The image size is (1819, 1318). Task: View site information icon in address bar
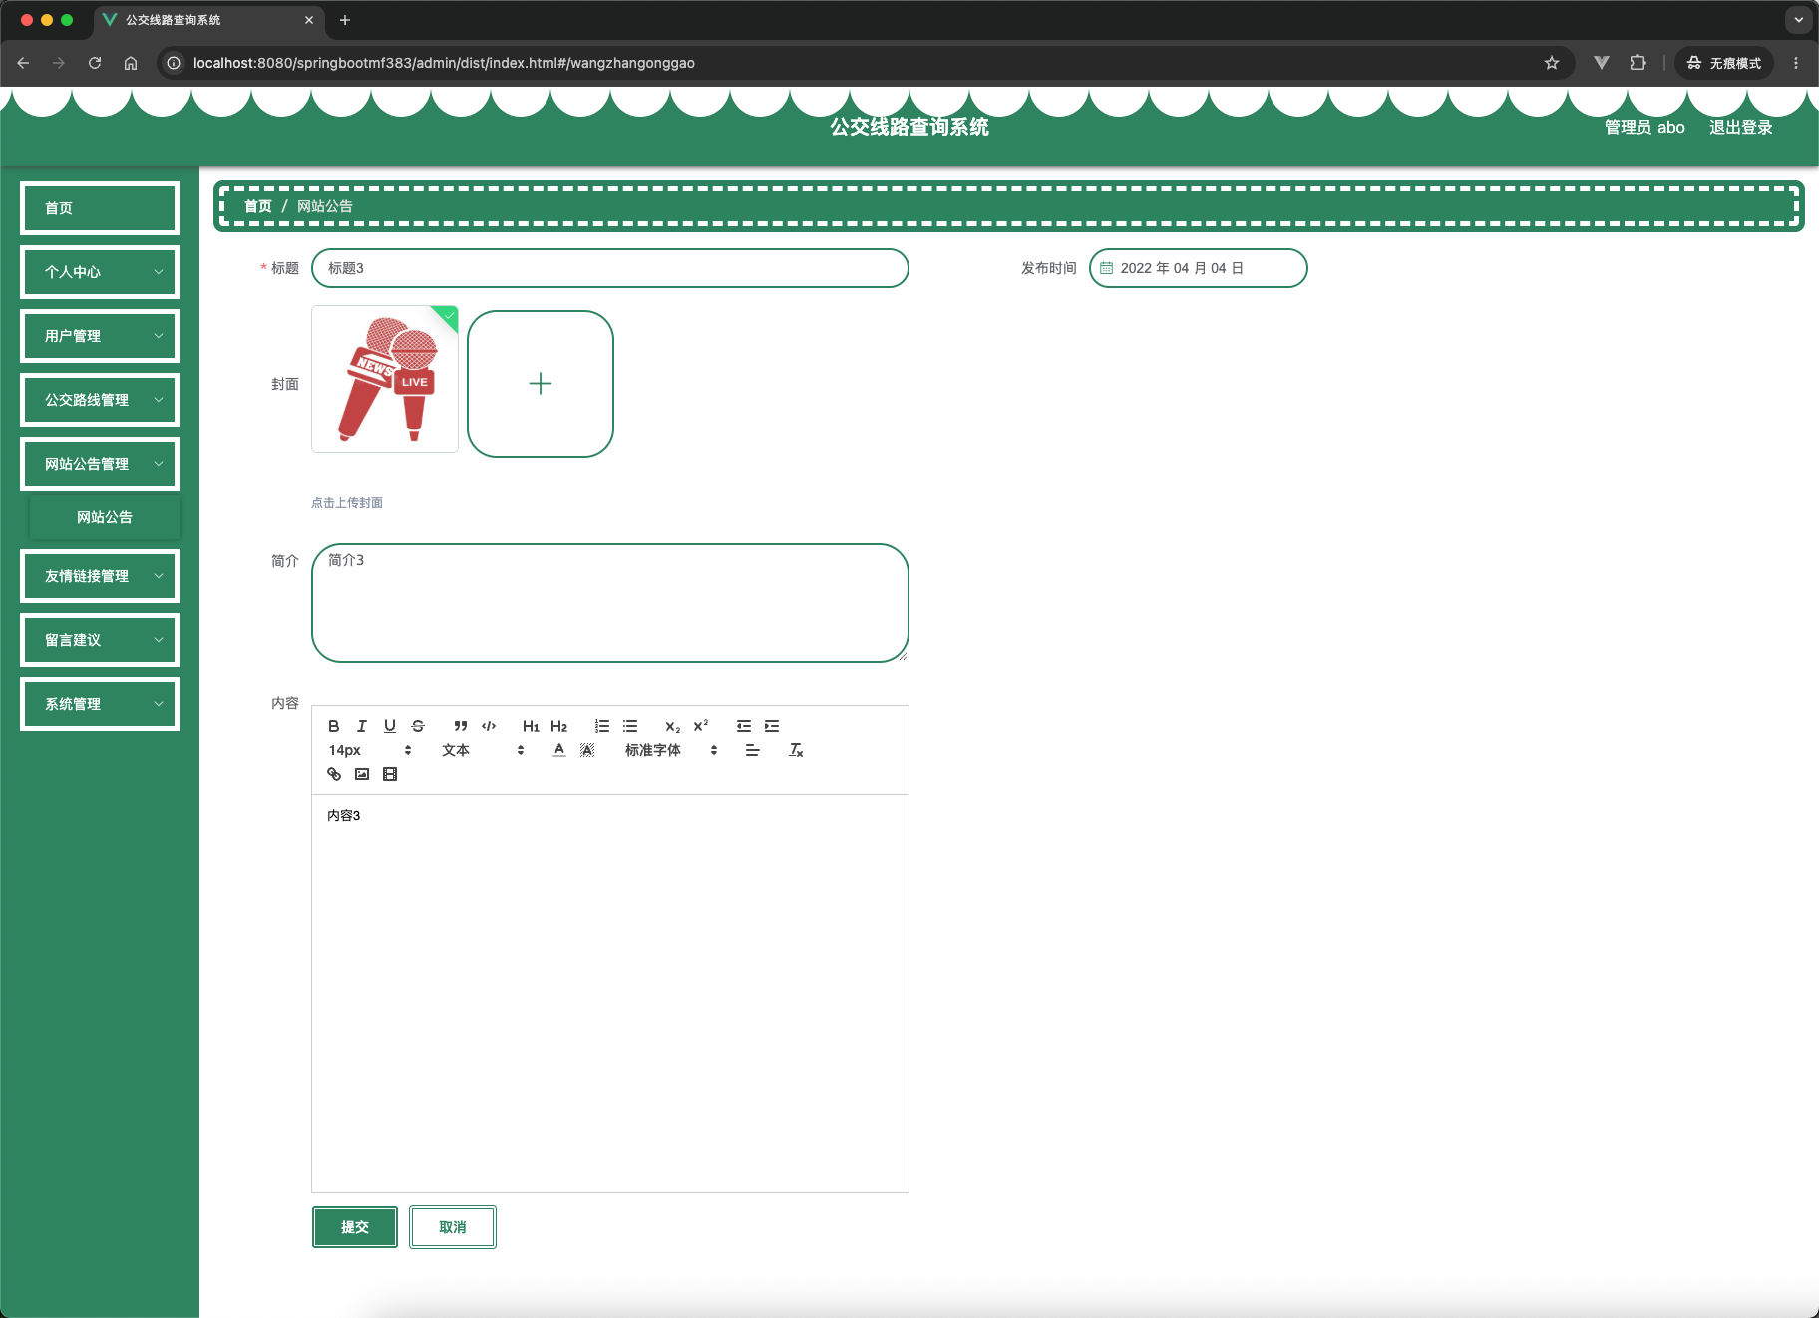pos(174,63)
